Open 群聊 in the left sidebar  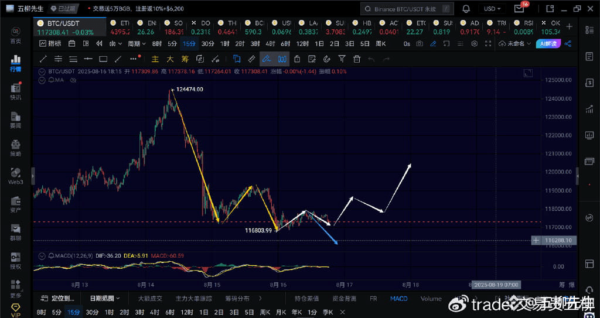(x=16, y=232)
